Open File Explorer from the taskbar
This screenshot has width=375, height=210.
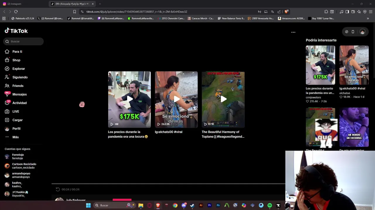(141, 205)
